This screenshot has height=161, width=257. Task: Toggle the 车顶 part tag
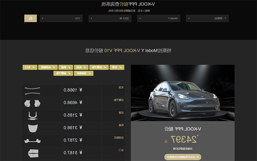point(117,67)
